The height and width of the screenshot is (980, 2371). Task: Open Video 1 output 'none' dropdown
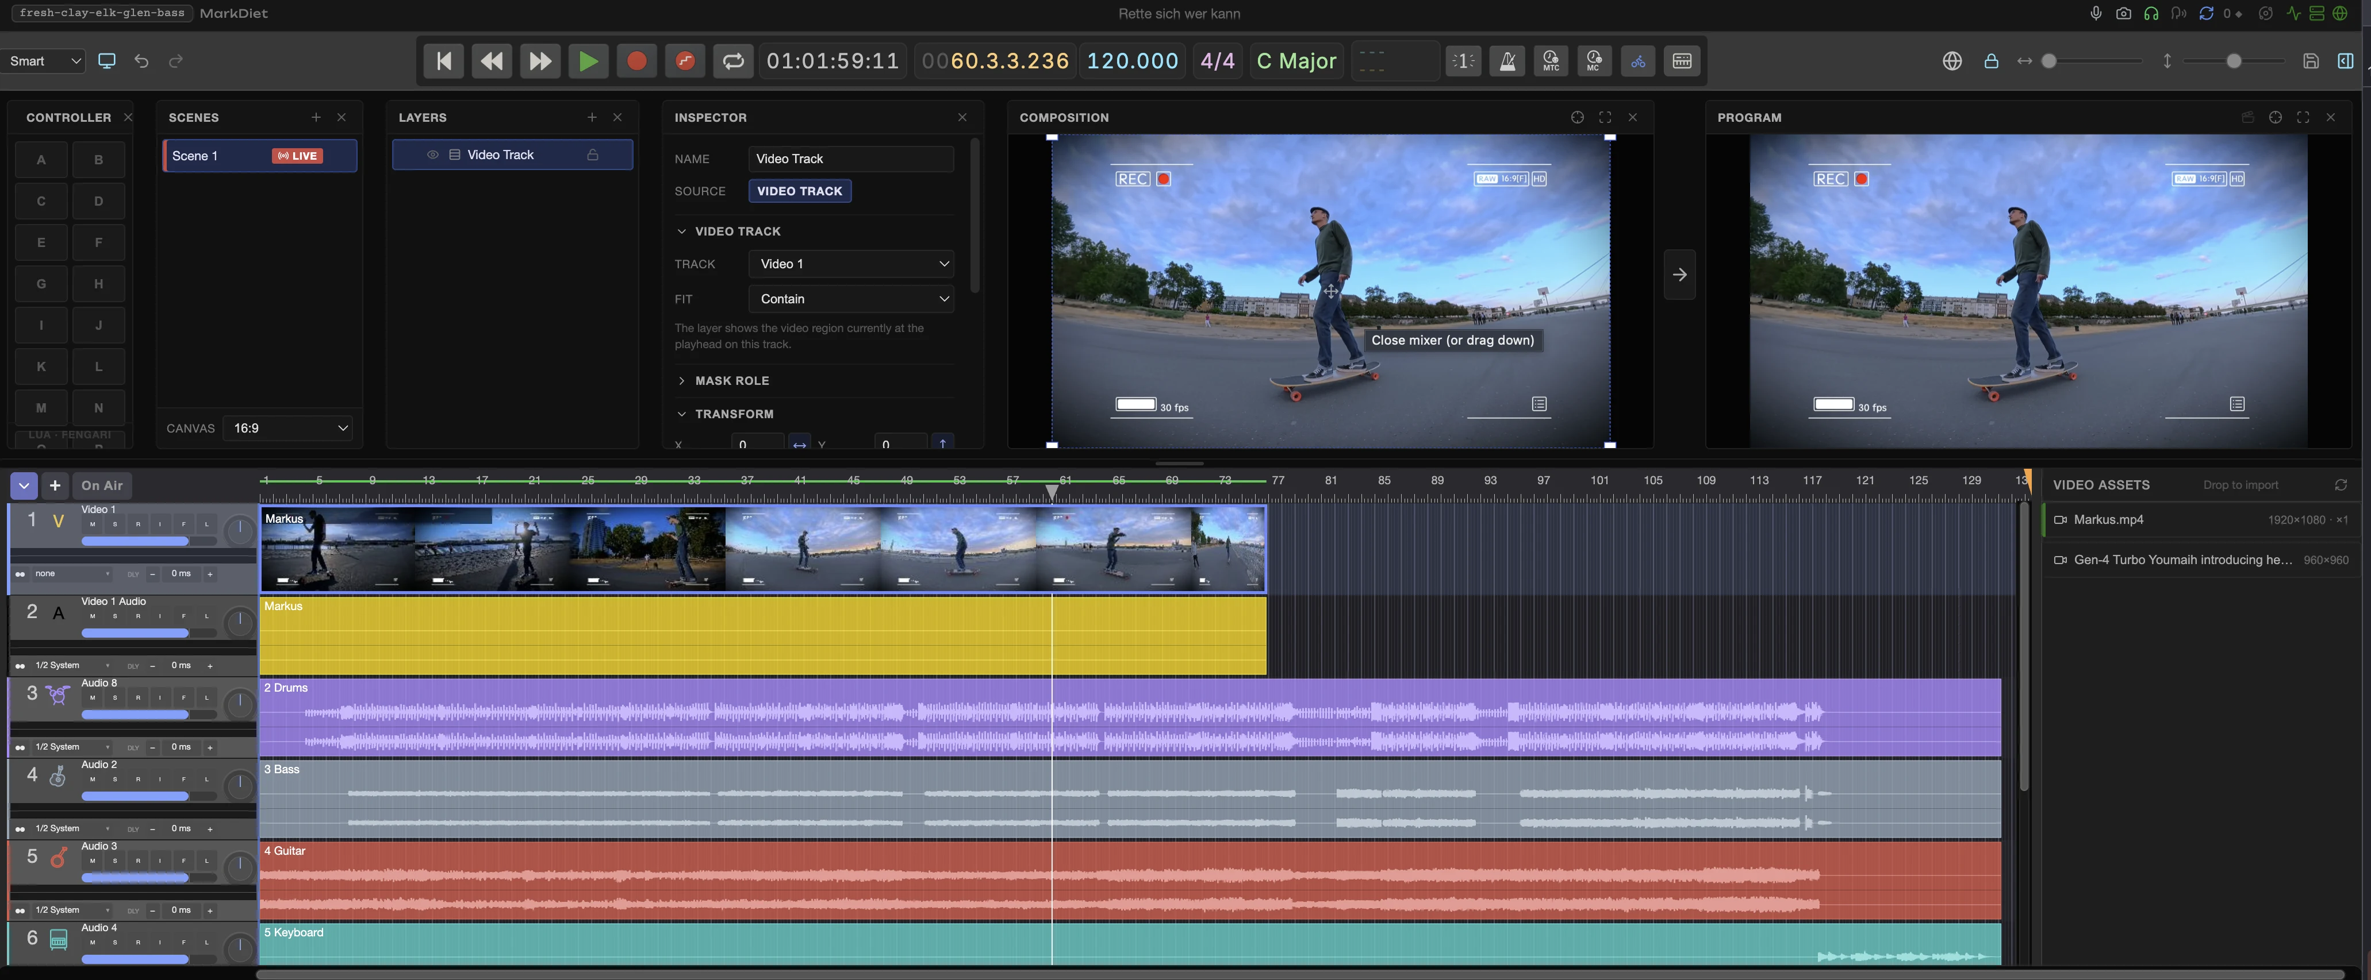click(72, 573)
